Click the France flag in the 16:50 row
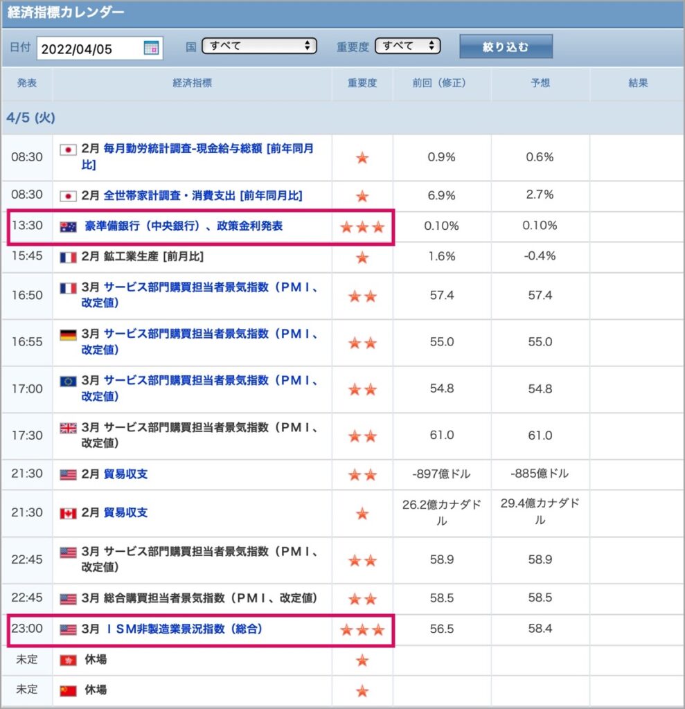Viewport: 685px width, 709px height. (69, 288)
